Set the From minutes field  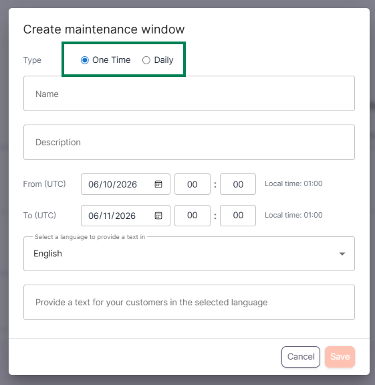[238, 184]
